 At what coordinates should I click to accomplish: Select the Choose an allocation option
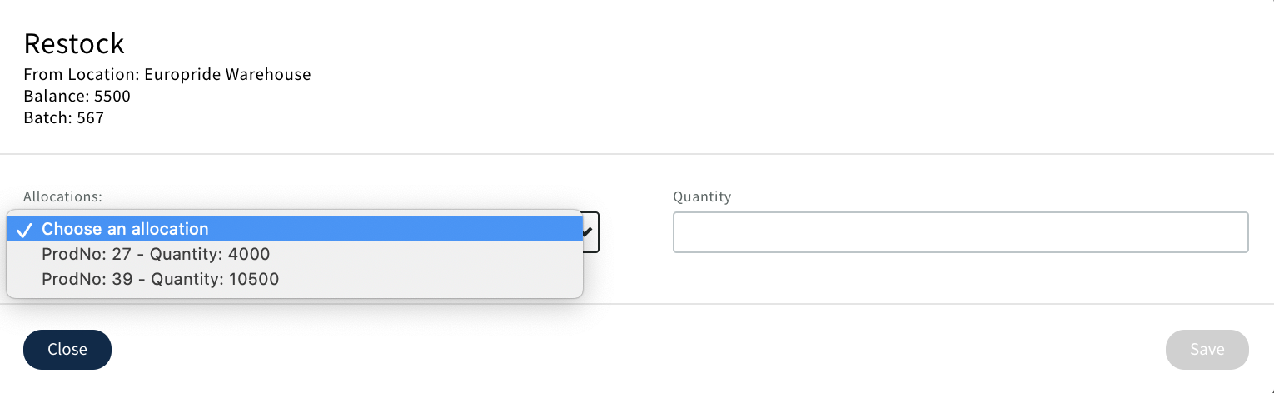tap(125, 229)
